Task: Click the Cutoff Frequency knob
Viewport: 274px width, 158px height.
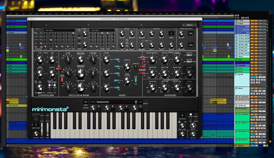Action: 152,59
